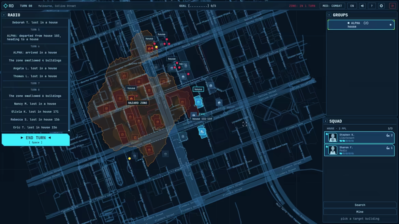Switch language with the EN button
399x224 pixels.
point(352,5)
